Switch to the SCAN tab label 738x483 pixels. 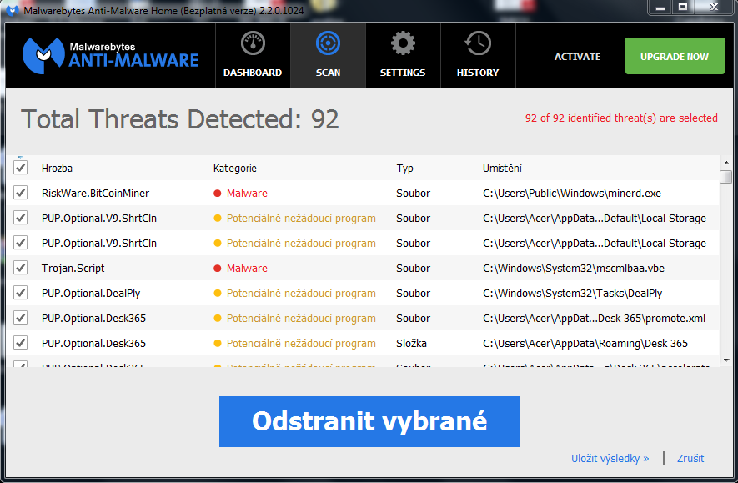pyautogui.click(x=328, y=73)
